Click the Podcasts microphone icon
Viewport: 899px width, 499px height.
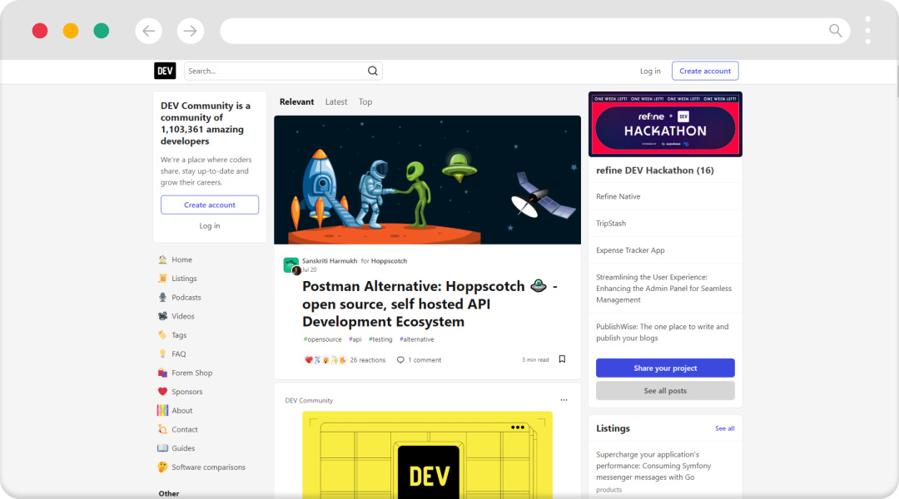pos(163,298)
